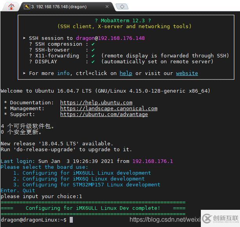Click the wrench icon on the session tab
The width and height of the screenshot is (240, 227).
pyautogui.click(x=27, y=7)
